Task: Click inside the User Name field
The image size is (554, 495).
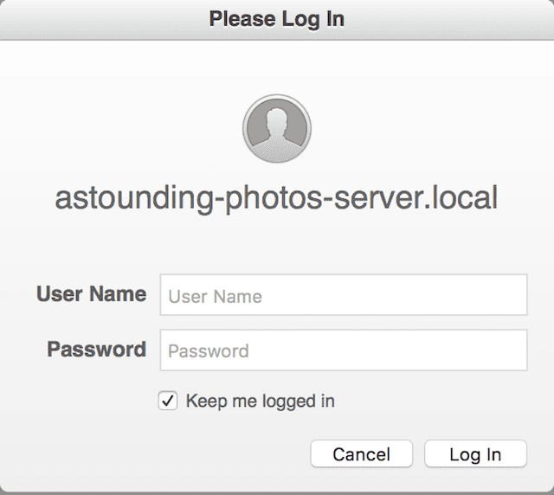Action: pos(344,296)
